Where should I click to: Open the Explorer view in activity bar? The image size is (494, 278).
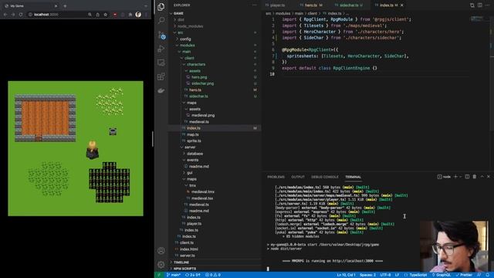click(161, 7)
